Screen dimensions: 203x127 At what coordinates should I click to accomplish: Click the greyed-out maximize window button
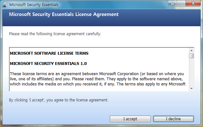click(181, 4)
